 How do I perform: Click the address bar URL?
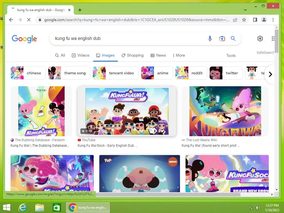(x=136, y=20)
